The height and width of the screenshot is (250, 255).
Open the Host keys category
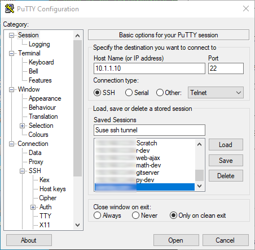click(52, 189)
